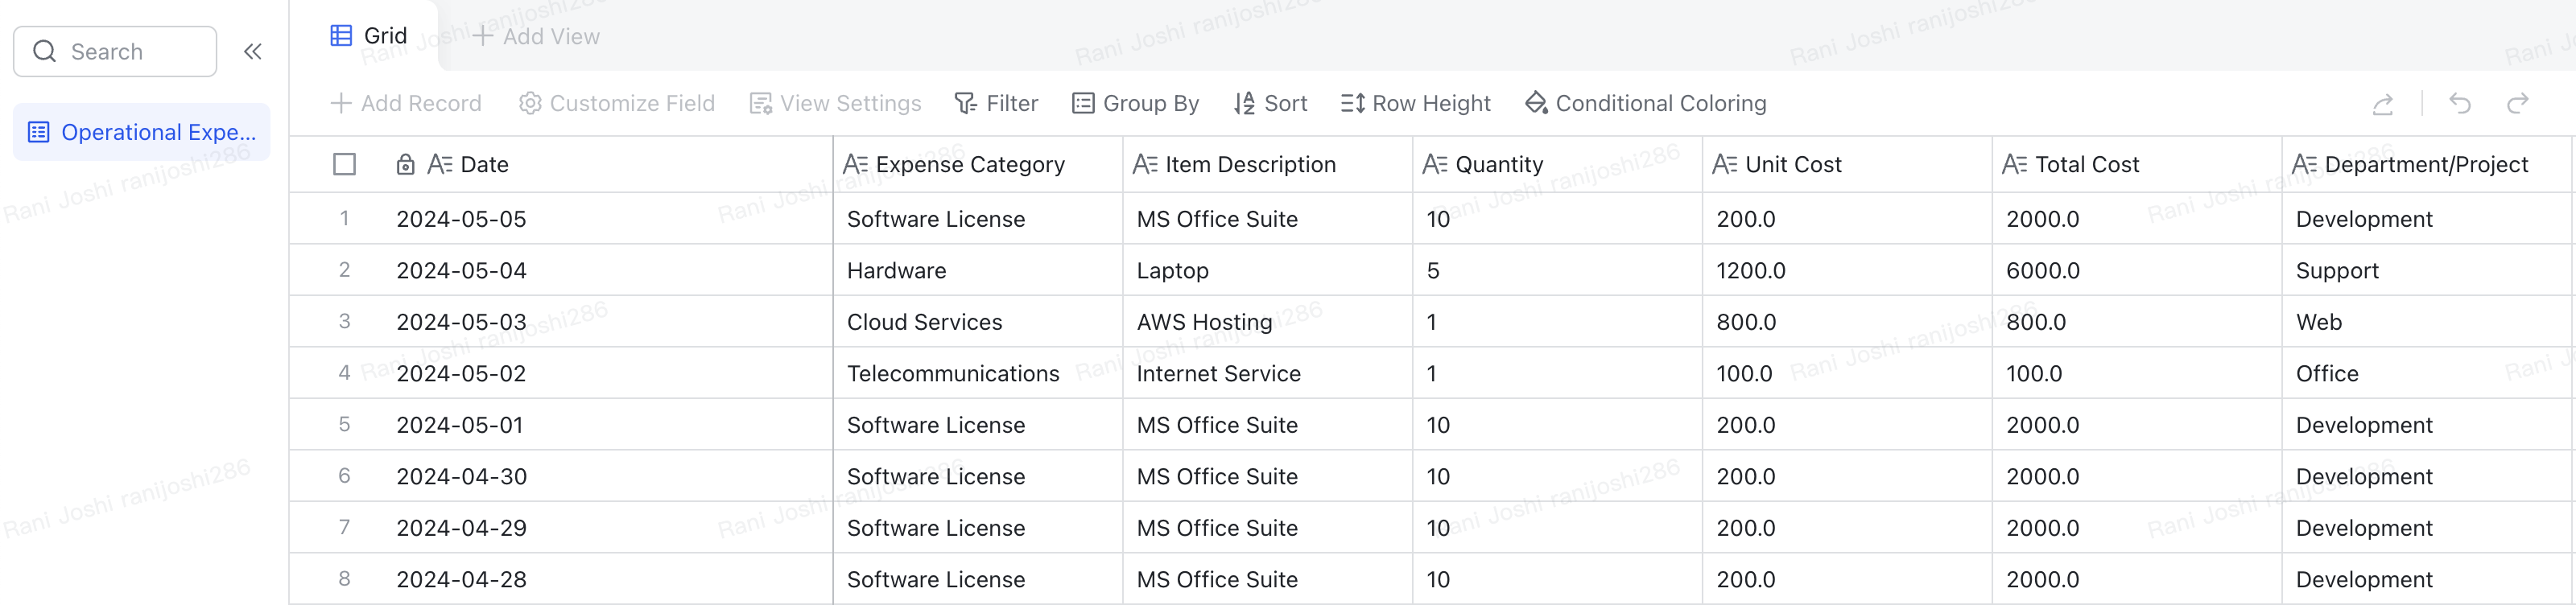Click the Cloud Services category cell
This screenshot has height=605, width=2576.
978,322
